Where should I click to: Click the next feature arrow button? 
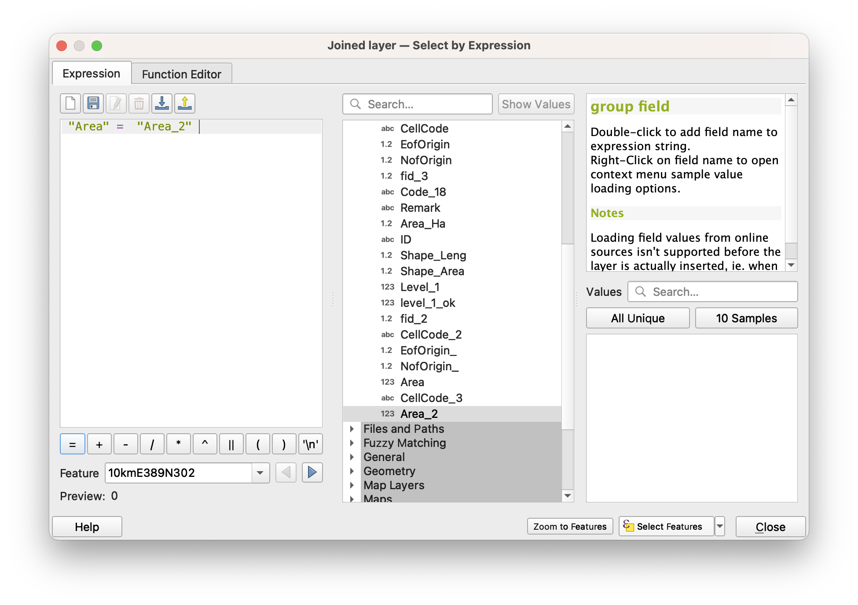tap(312, 472)
